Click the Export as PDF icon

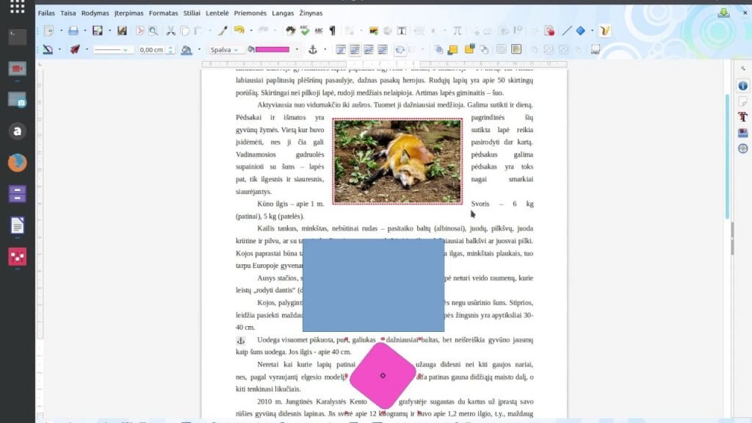tap(140, 31)
